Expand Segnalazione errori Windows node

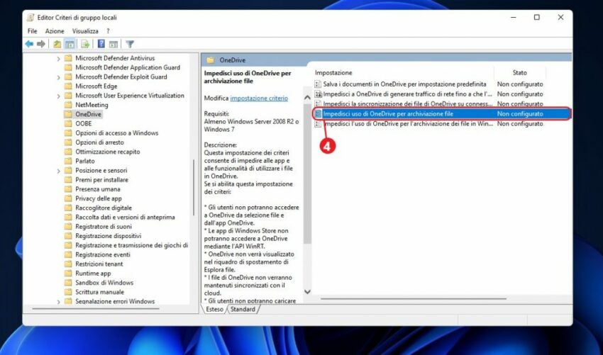tap(58, 302)
